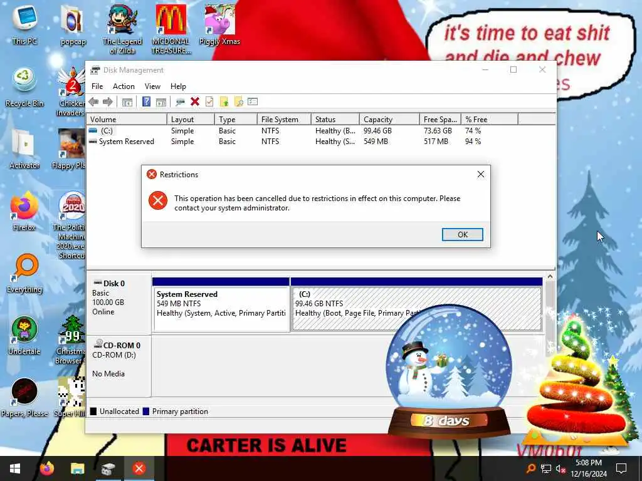Click the checklist Settings toolbar icon
This screenshot has height=481, width=642.
click(253, 102)
